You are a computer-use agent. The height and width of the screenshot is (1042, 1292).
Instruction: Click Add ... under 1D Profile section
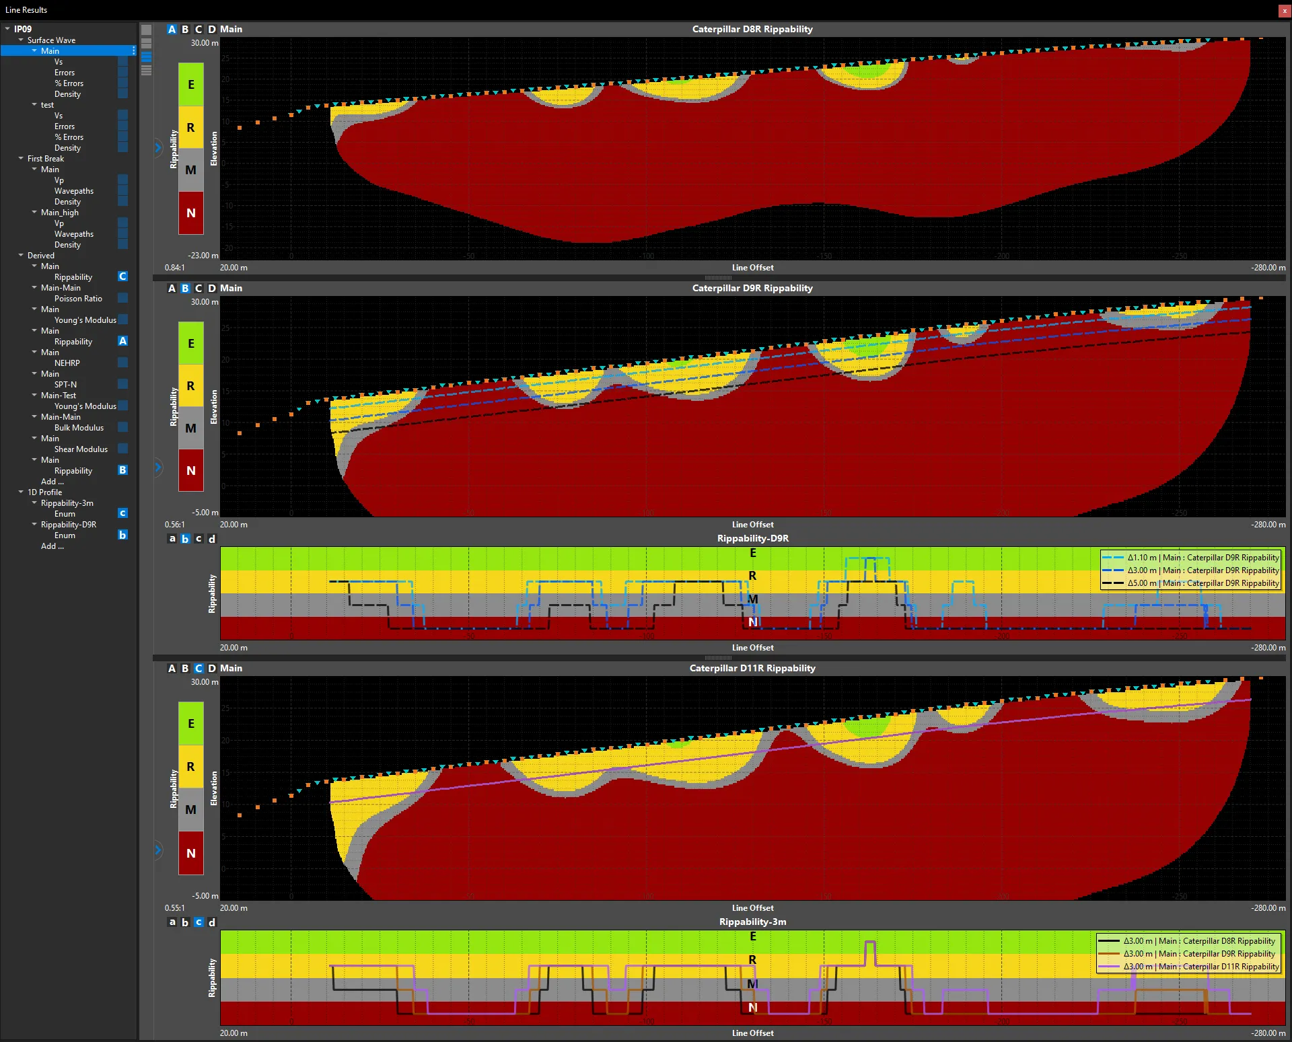click(x=52, y=546)
